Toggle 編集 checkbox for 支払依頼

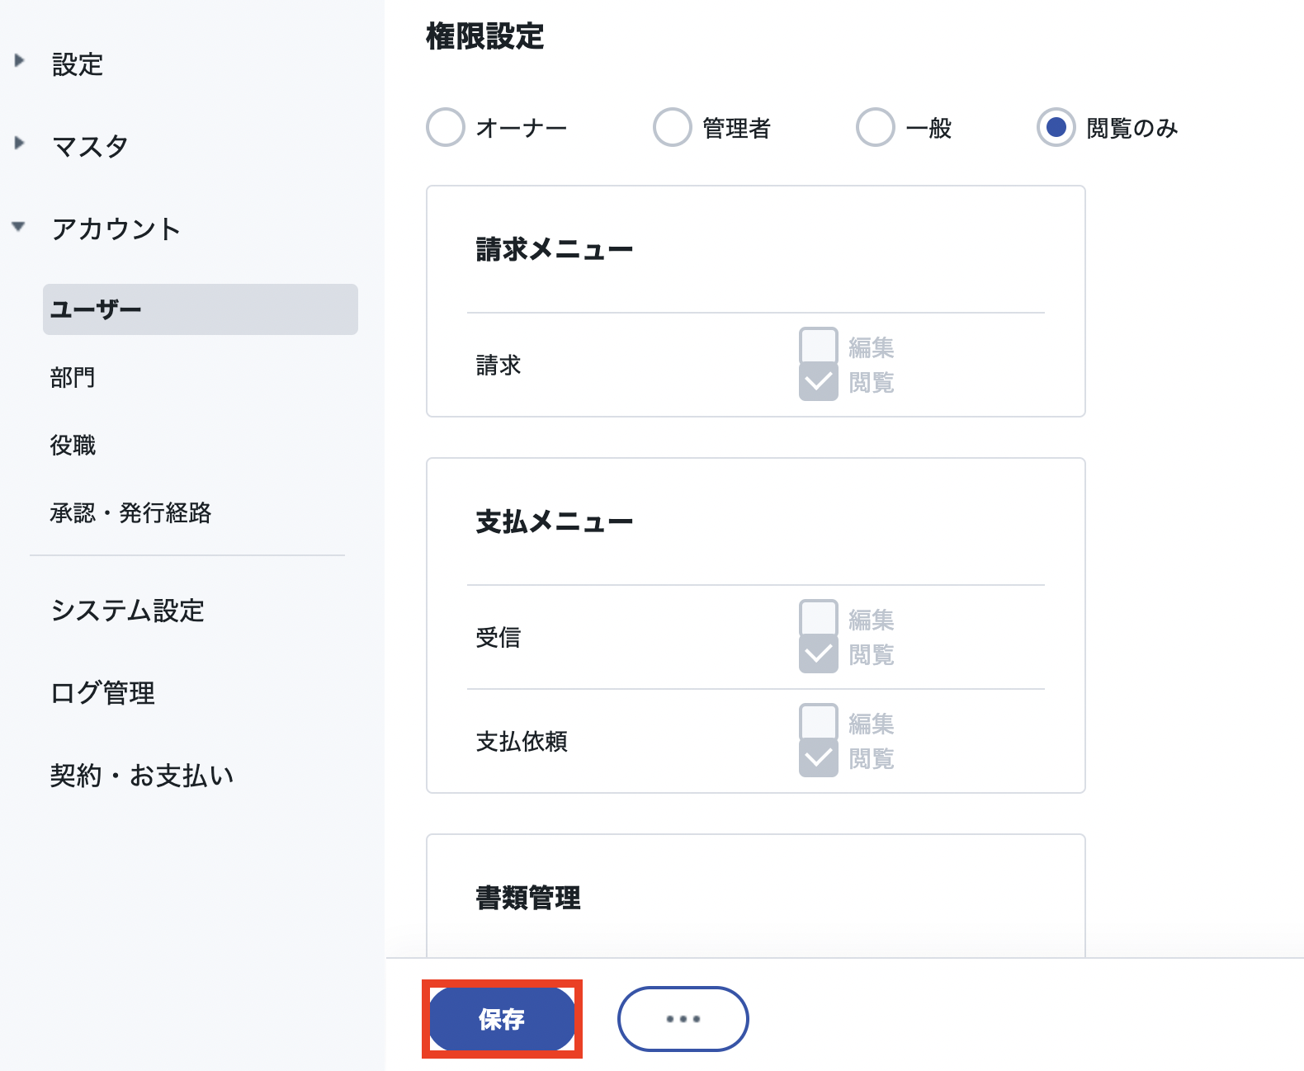point(819,723)
